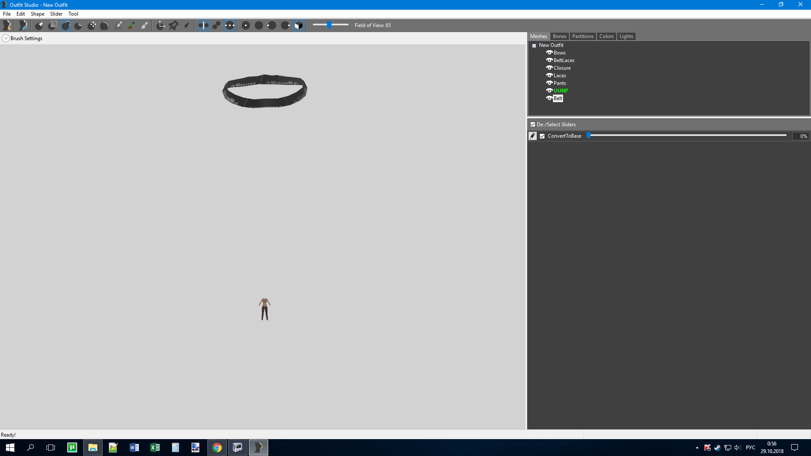Image resolution: width=811 pixels, height=456 pixels.
Task: Click the Field of View slider
Action: coord(330,25)
